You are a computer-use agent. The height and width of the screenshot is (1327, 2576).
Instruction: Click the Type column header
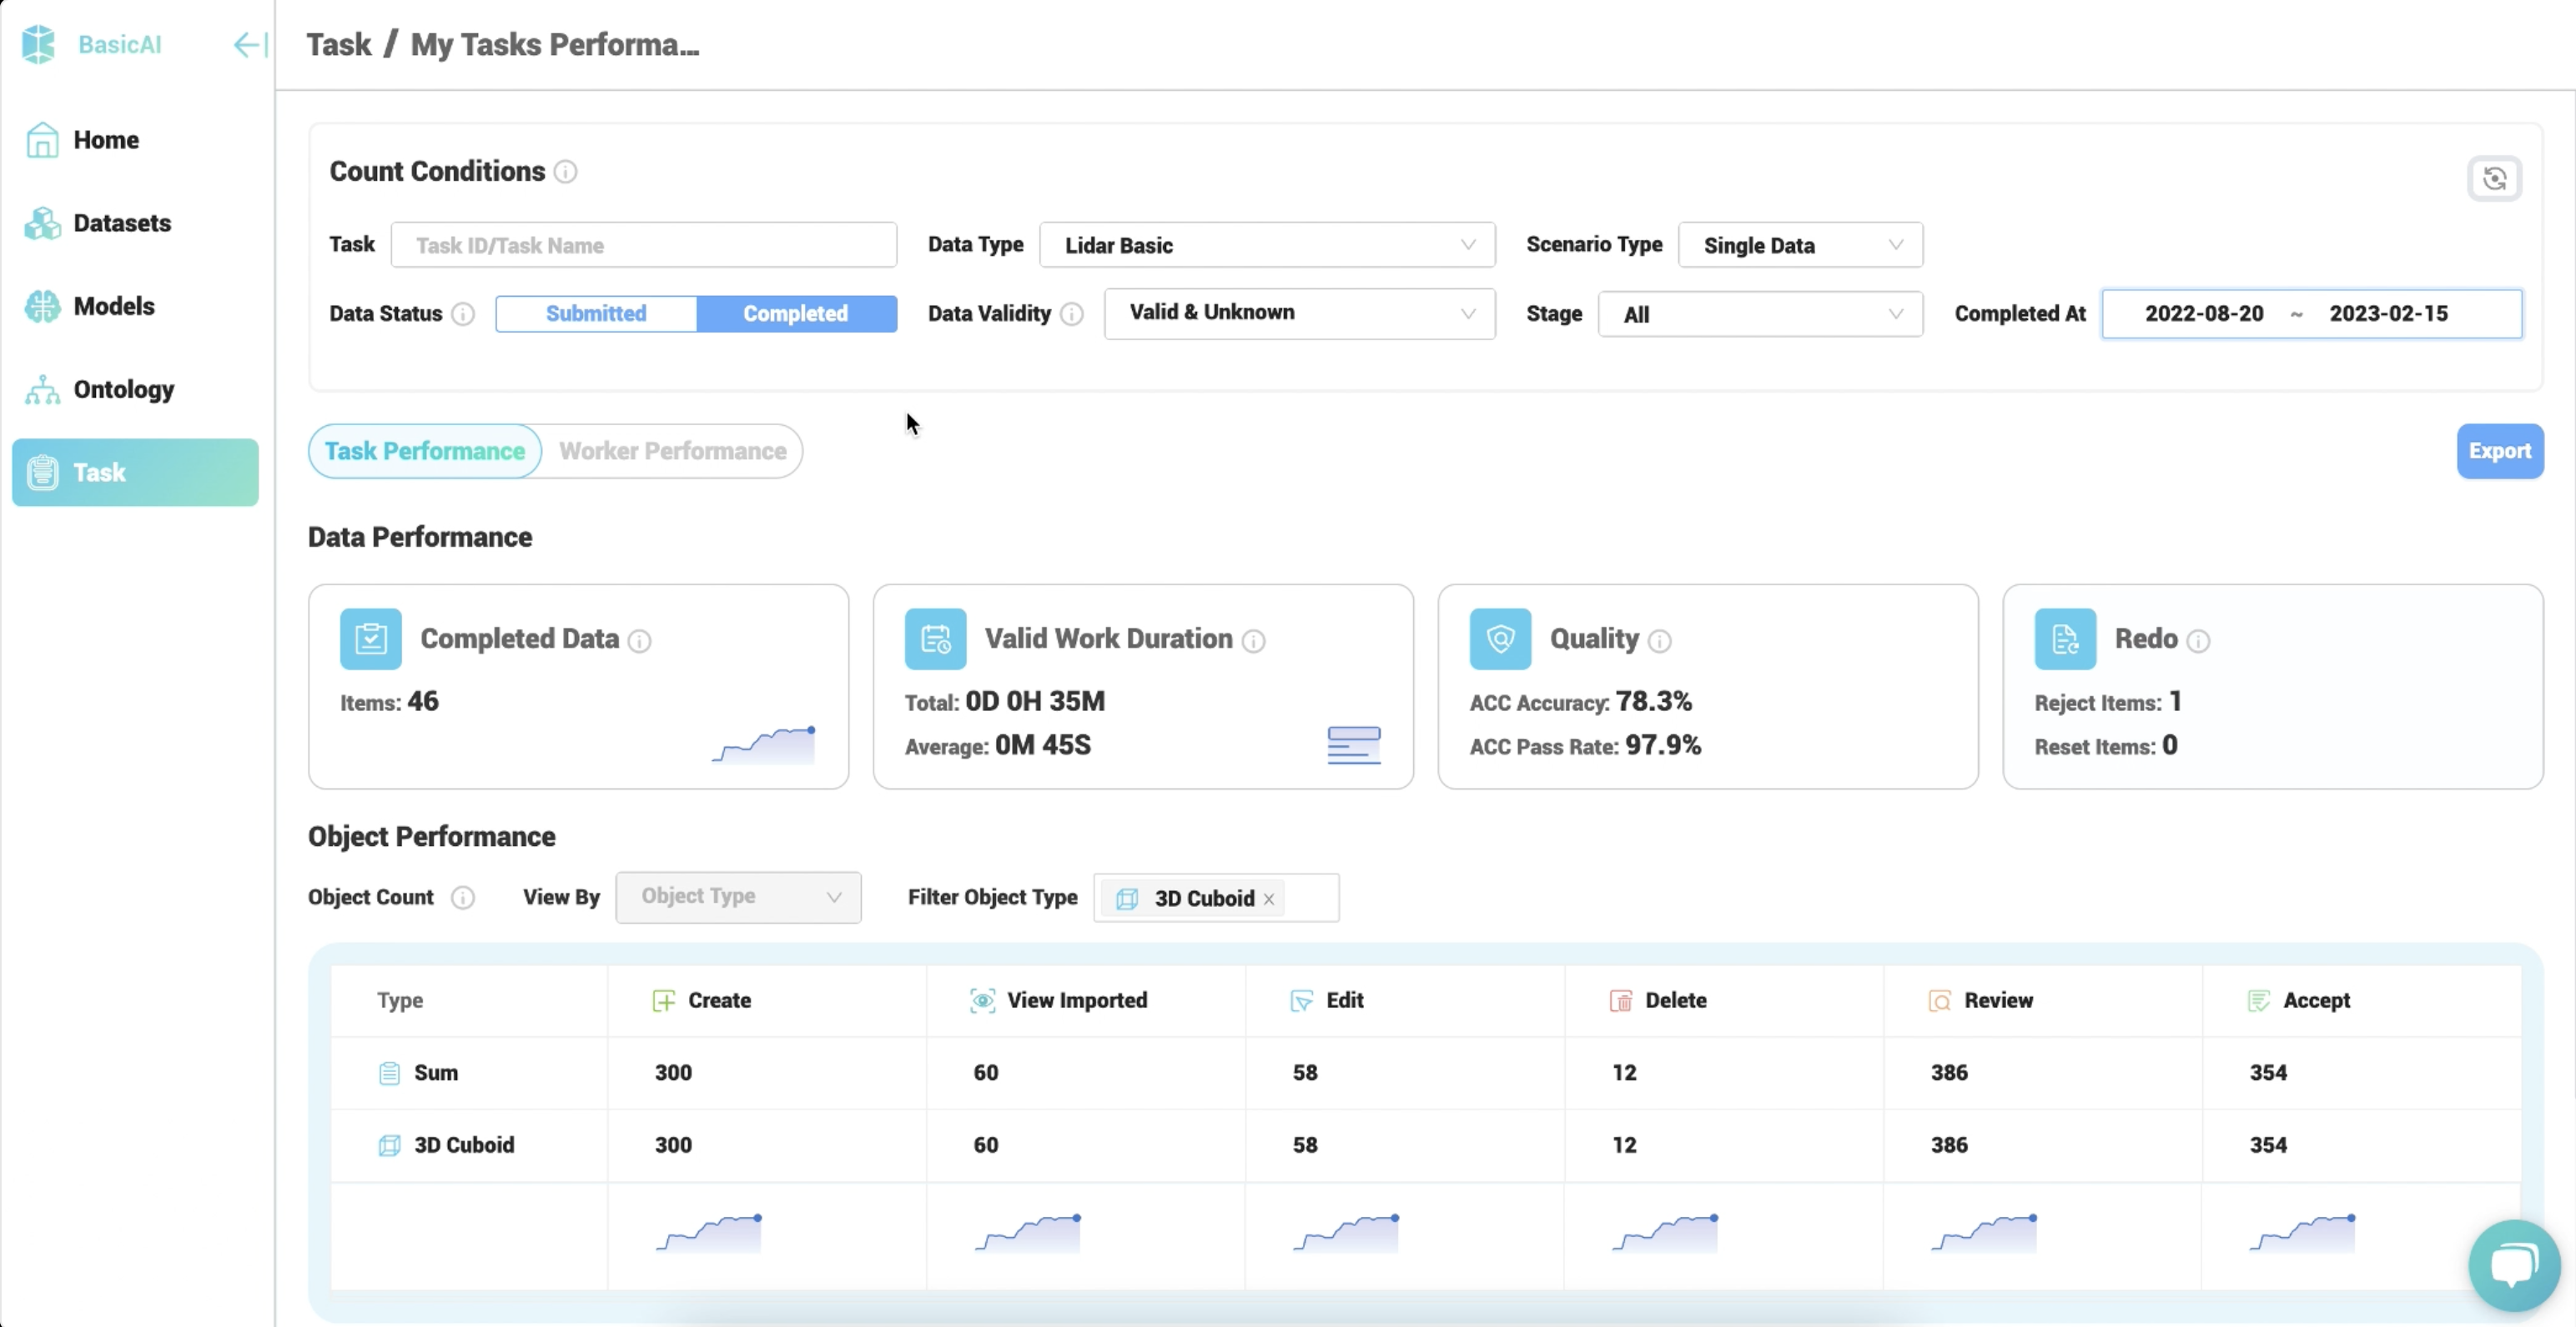[x=400, y=1000]
